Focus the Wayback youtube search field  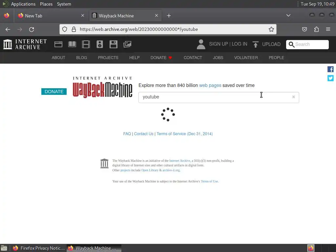point(219,97)
